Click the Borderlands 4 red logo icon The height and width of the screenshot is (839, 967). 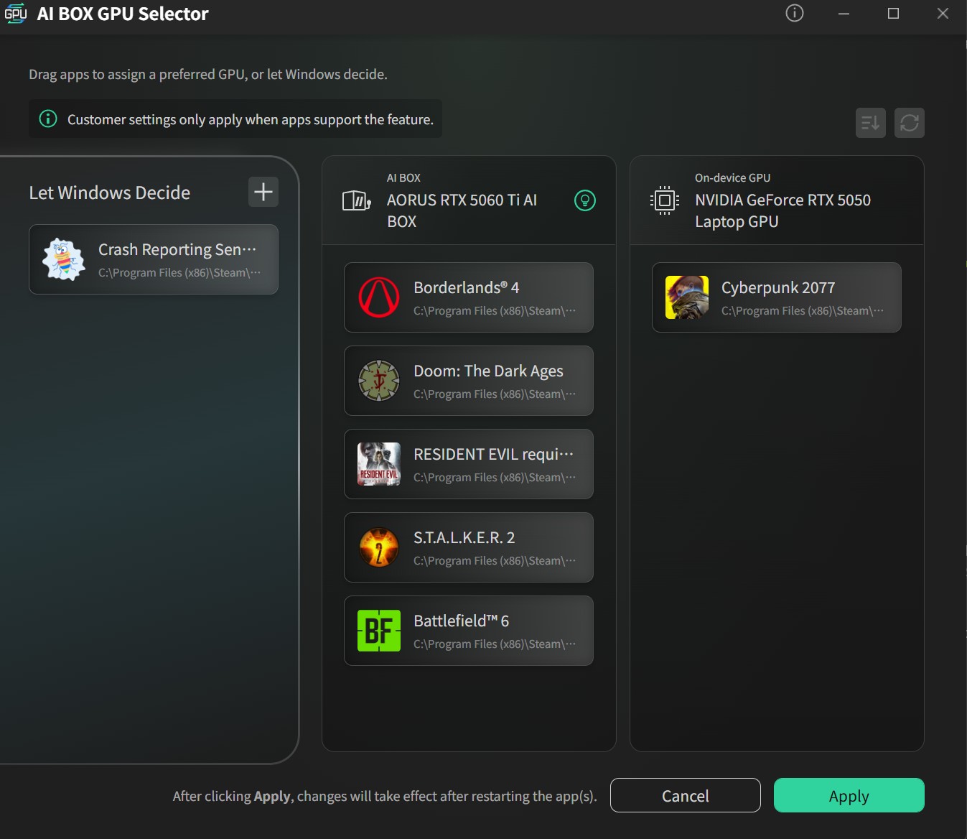click(x=379, y=297)
